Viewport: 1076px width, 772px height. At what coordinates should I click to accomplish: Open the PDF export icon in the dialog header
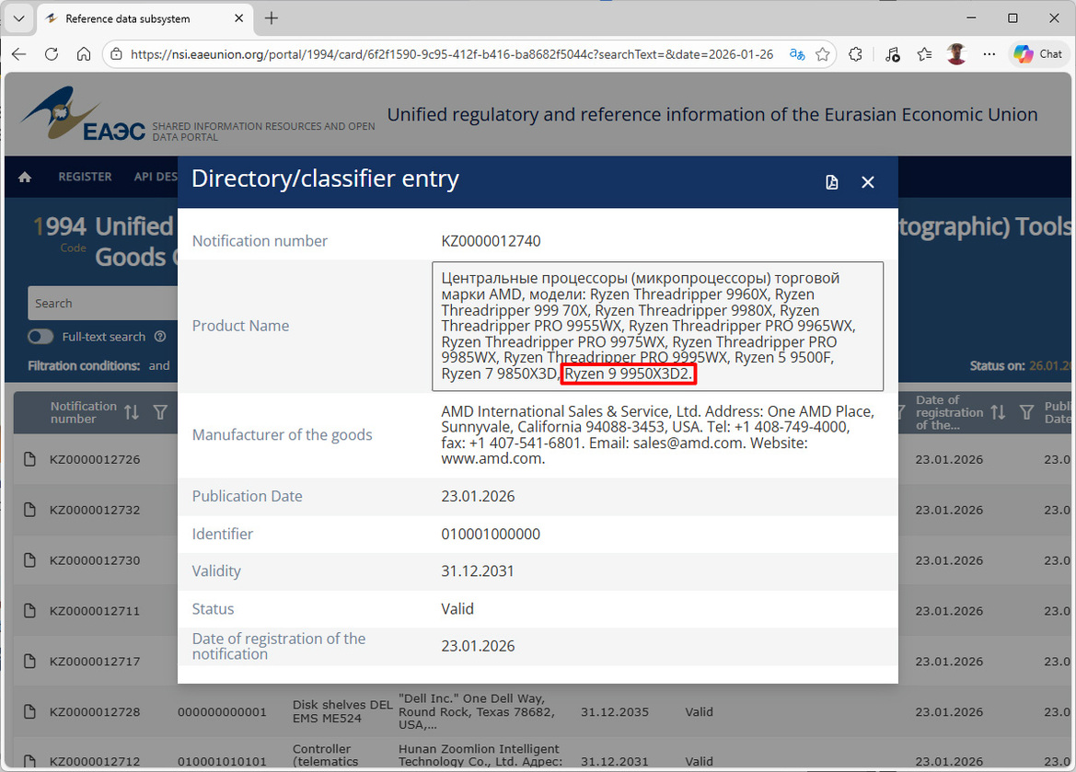831,182
